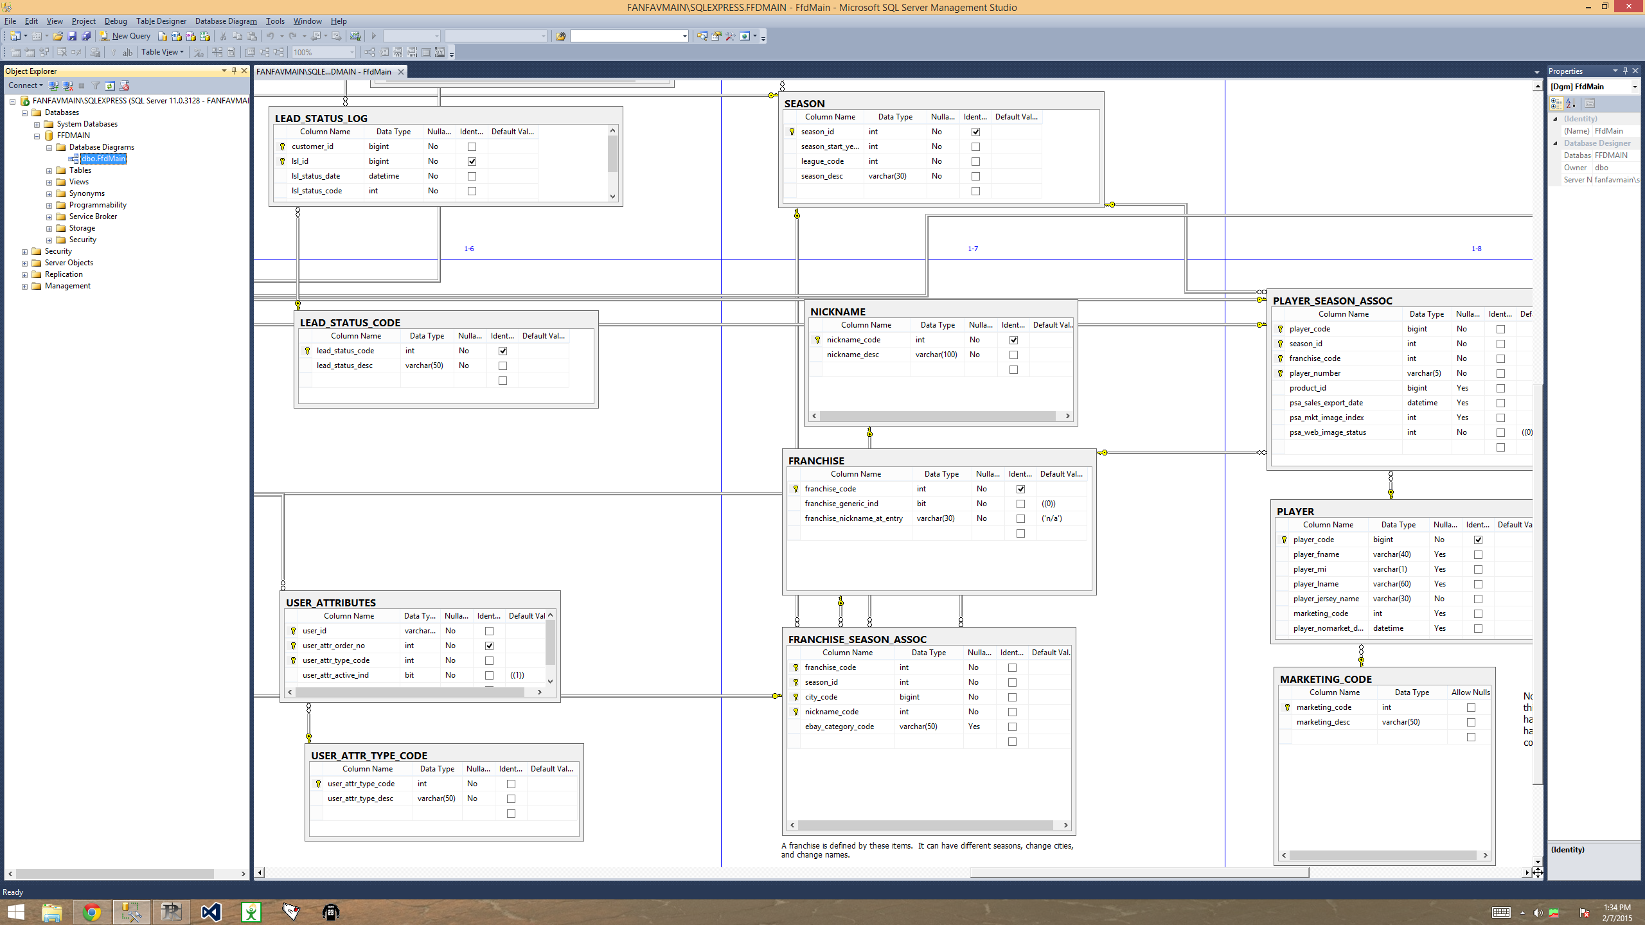Click the Add Table icon in diagram toolbar
Viewport: 1645px width, 925px height.
pos(30,53)
